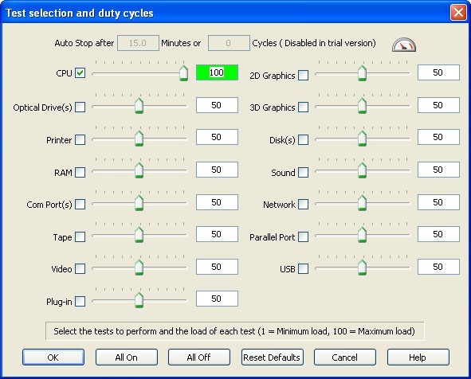Close the Test selection dialog window
Viewport: 471px width, 379px height.
[458, 13]
